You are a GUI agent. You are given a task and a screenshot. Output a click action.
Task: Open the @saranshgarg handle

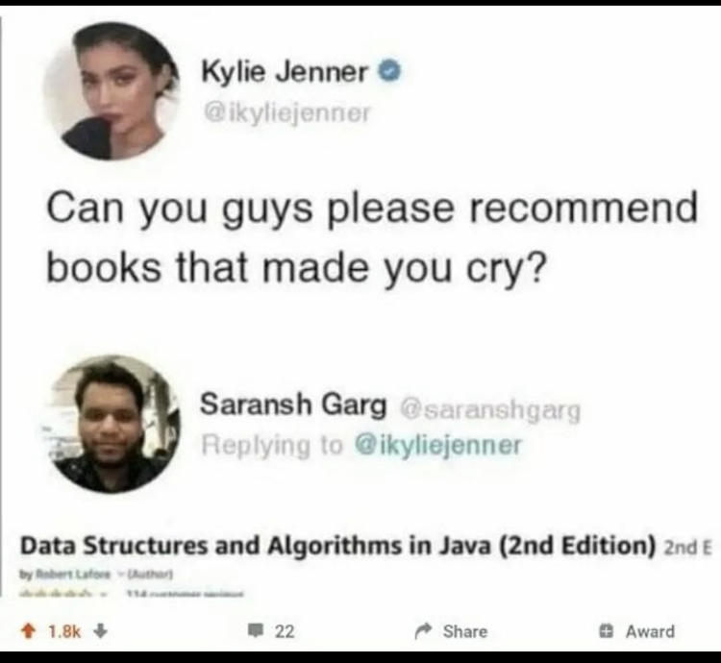490,409
